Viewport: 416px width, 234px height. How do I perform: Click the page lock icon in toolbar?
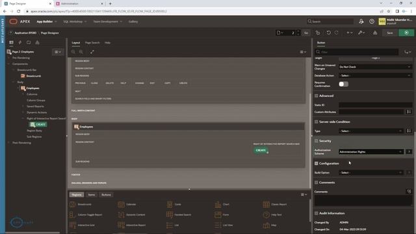pos(318,32)
